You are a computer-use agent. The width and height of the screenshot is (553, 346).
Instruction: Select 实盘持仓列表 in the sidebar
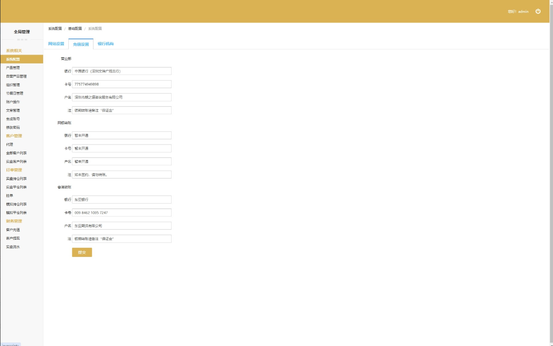point(16,179)
